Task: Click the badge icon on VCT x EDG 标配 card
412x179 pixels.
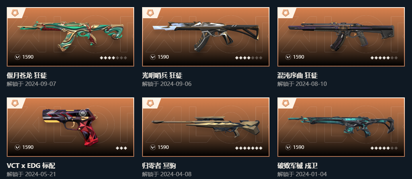Action: tap(15, 103)
